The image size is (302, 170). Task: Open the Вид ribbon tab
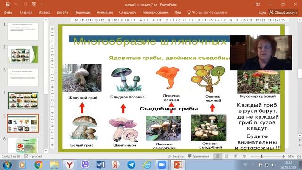(x=178, y=12)
